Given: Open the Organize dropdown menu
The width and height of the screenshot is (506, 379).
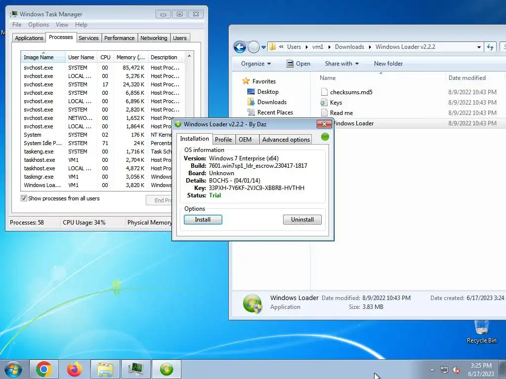Looking at the screenshot, I should pyautogui.click(x=256, y=64).
